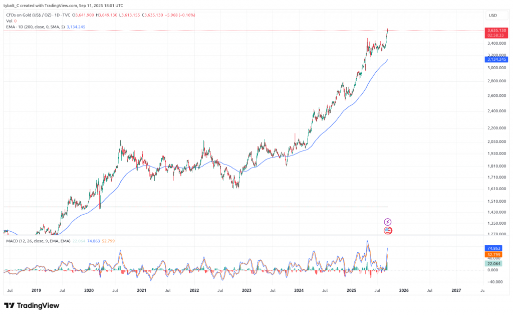Click the US flag economic event icon
Image resolution: width=513 pixels, height=316 pixels.
click(x=388, y=231)
